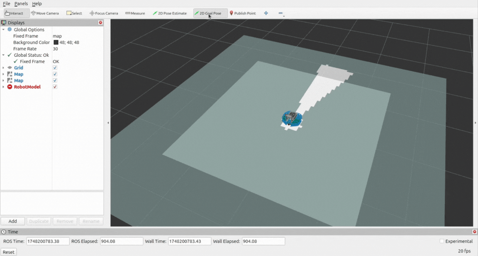This screenshot has width=478, height=256.
Task: Click the Publish Point tool
Action: [243, 13]
